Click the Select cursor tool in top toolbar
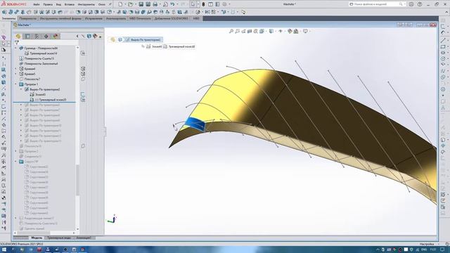The image size is (450, 253). [x=193, y=4]
